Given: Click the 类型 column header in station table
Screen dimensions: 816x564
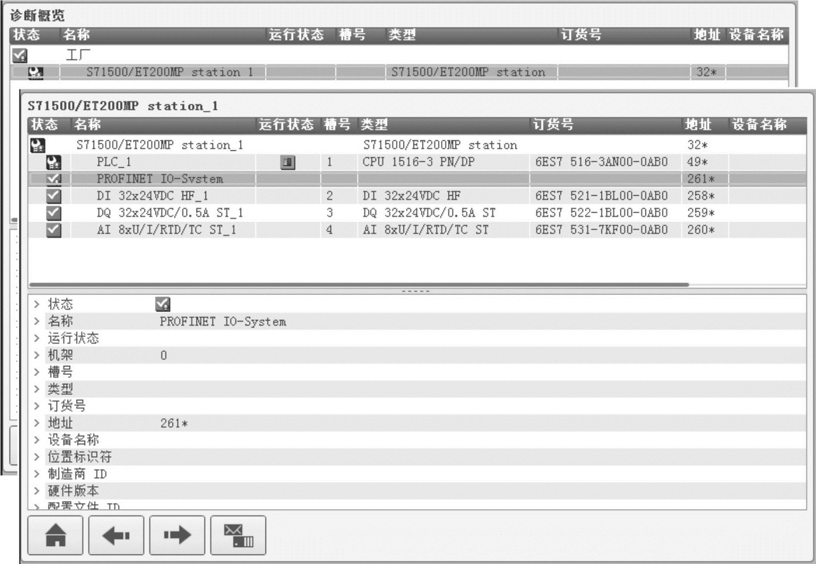Looking at the screenshot, I should pos(444,125).
